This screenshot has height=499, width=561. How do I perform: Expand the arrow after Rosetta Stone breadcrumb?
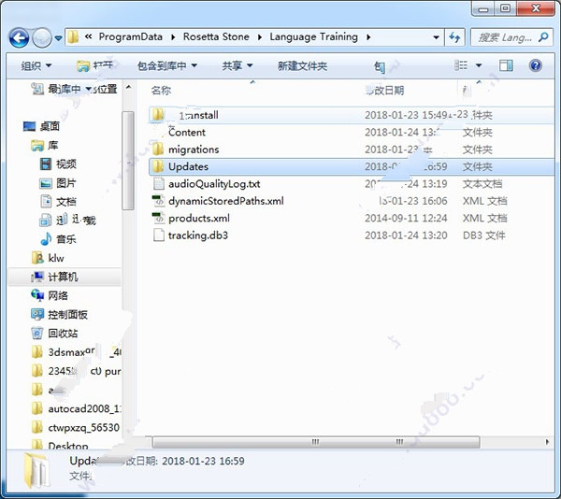(259, 37)
